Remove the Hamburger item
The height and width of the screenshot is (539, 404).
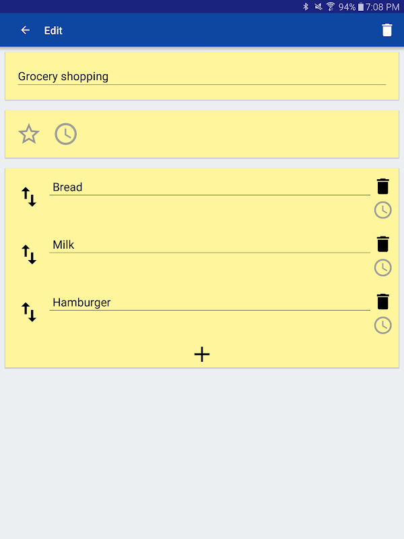(x=382, y=302)
